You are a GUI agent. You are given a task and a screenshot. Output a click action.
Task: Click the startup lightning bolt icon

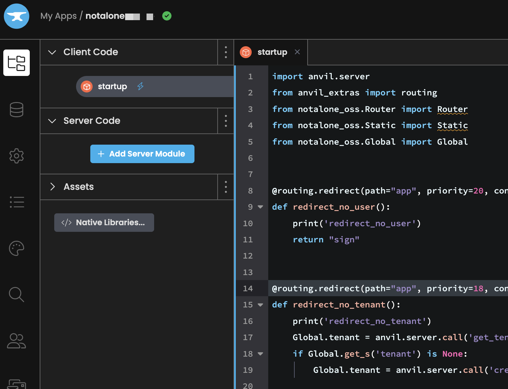(x=141, y=86)
